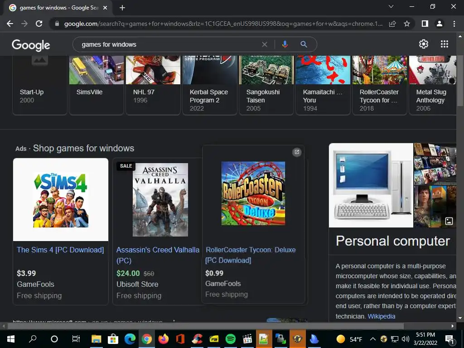The image size is (464, 348).
Task: Launch Microsoft Edge from the taskbar
Action: [130, 339]
